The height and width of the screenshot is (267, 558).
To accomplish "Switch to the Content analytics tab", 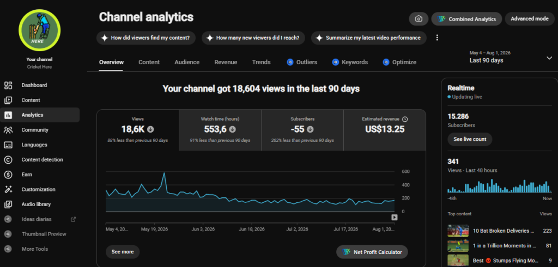I will (x=149, y=62).
